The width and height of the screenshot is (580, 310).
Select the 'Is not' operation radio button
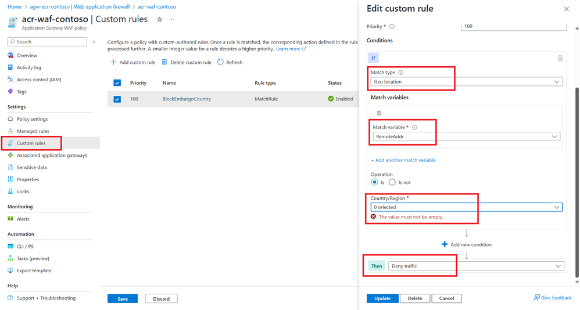[x=392, y=182]
